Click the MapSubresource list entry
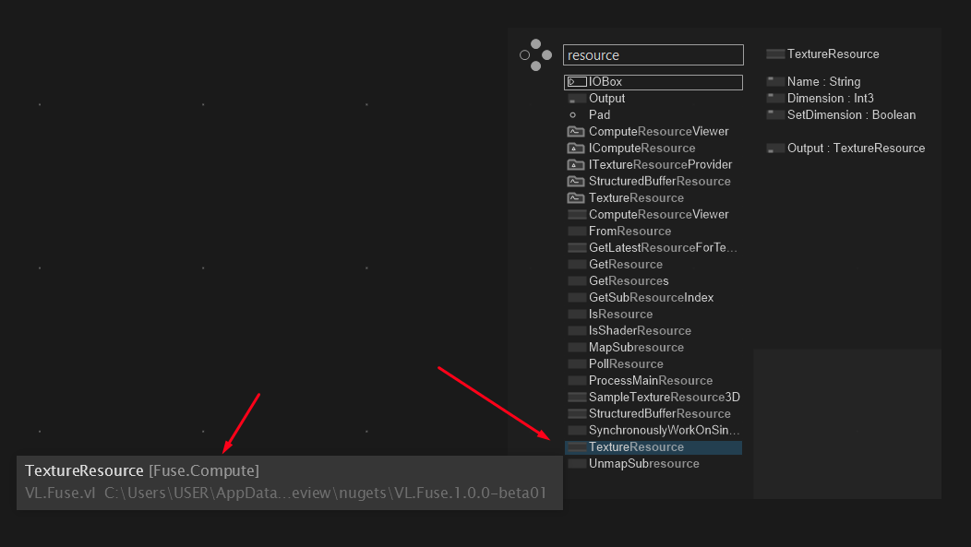This screenshot has height=547, width=971. coord(636,348)
